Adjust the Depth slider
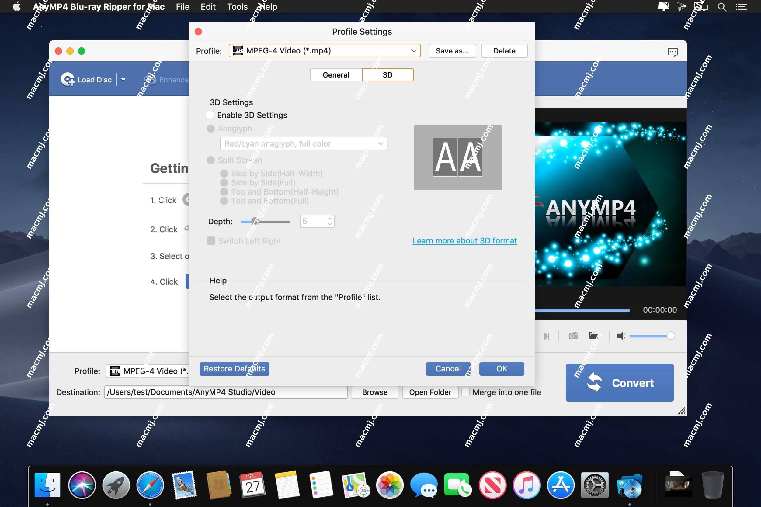Viewport: 761px width, 507px height. click(x=265, y=222)
